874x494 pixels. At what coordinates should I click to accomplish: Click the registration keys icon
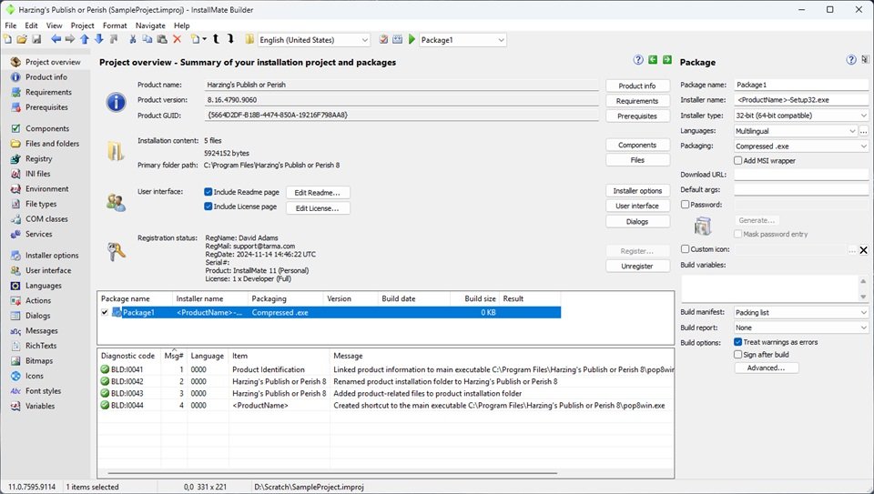pyautogui.click(x=116, y=251)
